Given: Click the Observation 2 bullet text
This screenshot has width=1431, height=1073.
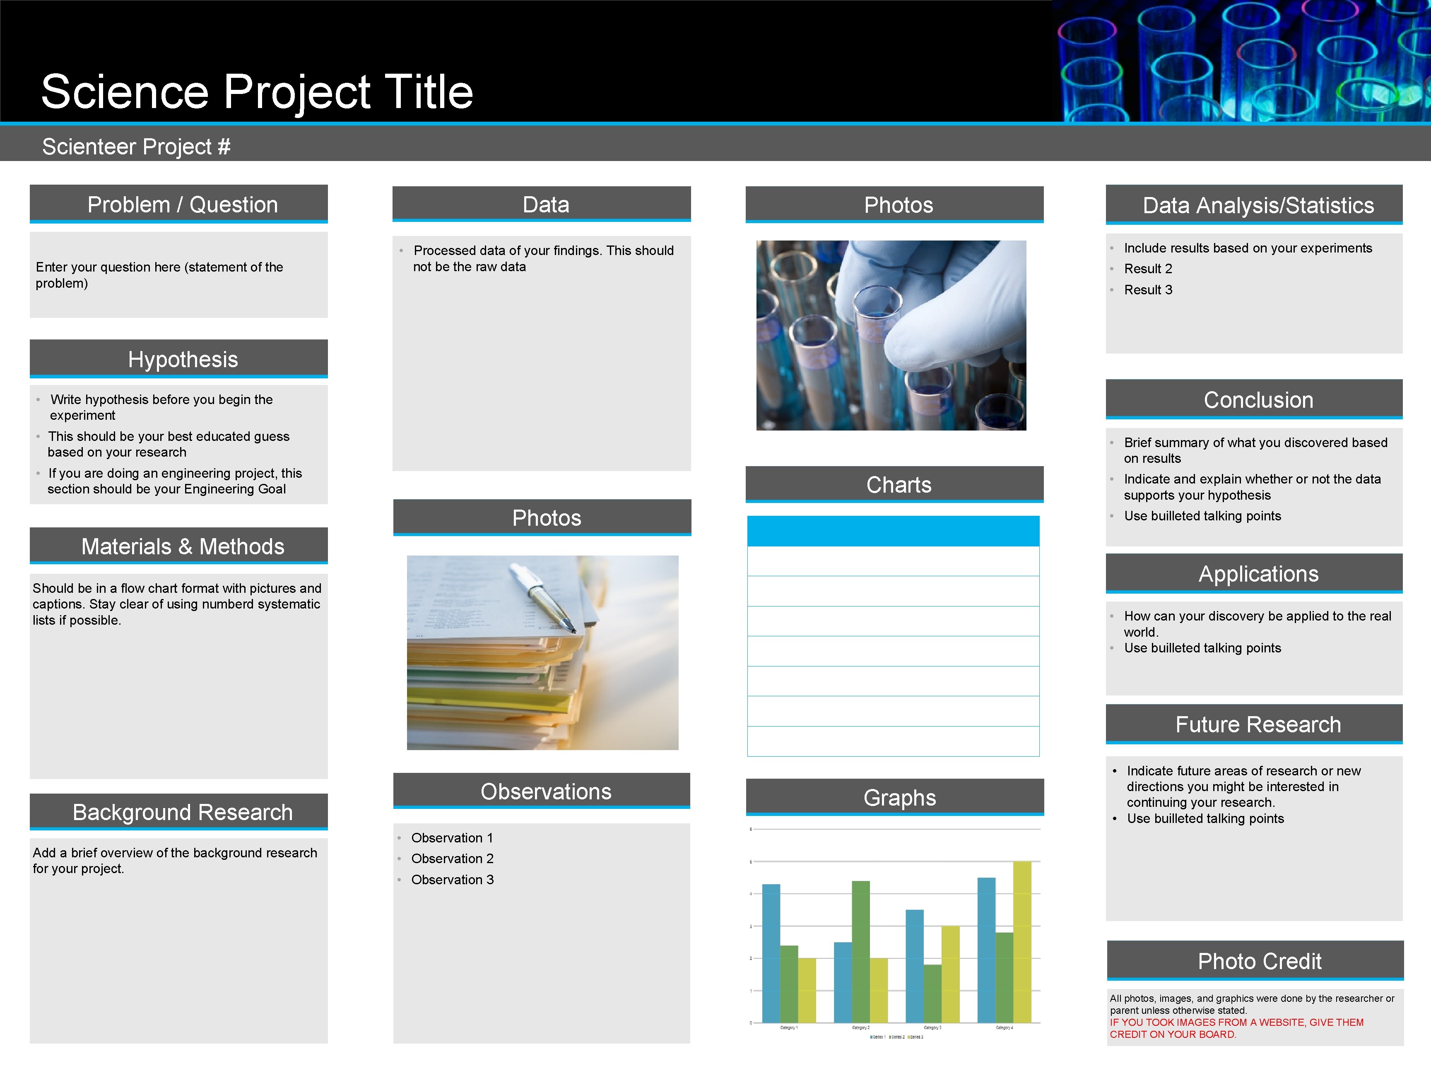Looking at the screenshot, I should 452,858.
